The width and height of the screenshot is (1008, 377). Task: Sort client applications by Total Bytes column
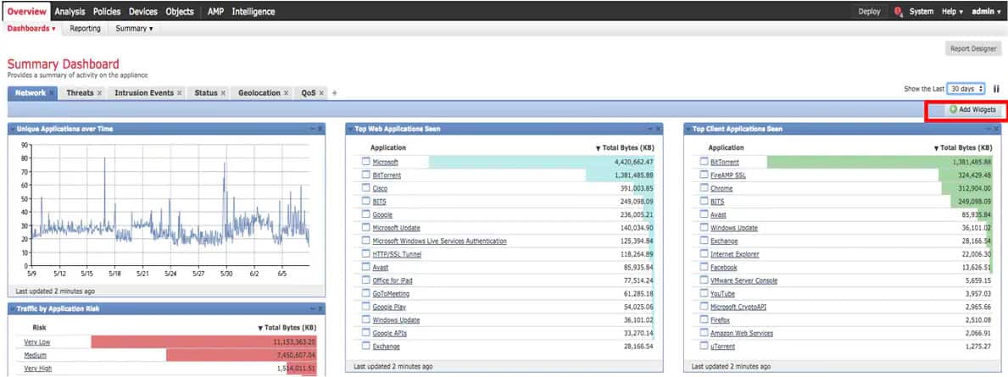coord(962,147)
